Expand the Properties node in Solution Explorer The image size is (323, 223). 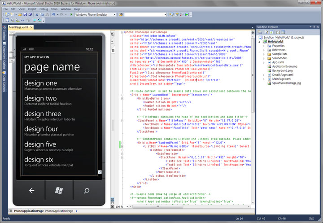265,46
